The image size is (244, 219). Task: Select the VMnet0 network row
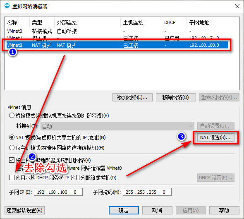(117, 31)
